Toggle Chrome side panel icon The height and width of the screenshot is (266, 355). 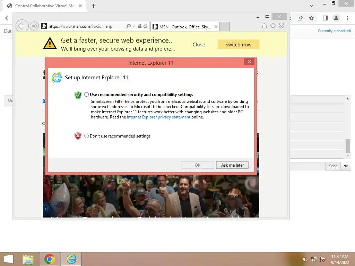tap(325, 18)
